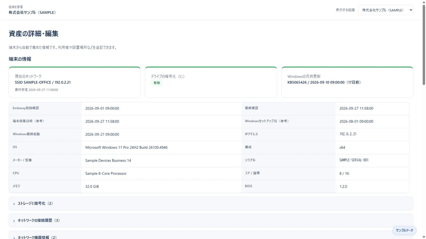Click the サンプルデータ badge button
Image resolution: width=426 pixels, height=239 pixels.
[x=404, y=230]
